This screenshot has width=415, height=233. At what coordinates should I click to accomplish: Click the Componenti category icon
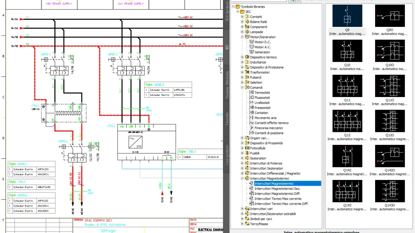(x=247, y=27)
